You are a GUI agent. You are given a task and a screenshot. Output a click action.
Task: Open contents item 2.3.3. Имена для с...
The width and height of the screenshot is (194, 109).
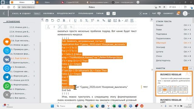coord(19,27)
